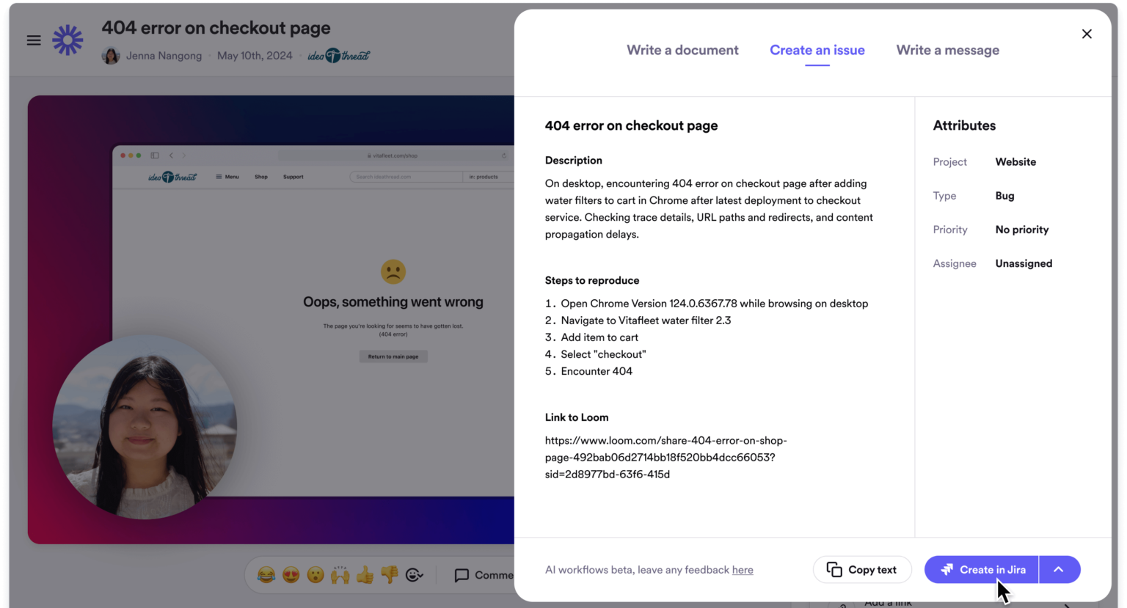1127x608 pixels.
Task: Click Jenna Nangong's profile avatar
Action: tap(110, 55)
